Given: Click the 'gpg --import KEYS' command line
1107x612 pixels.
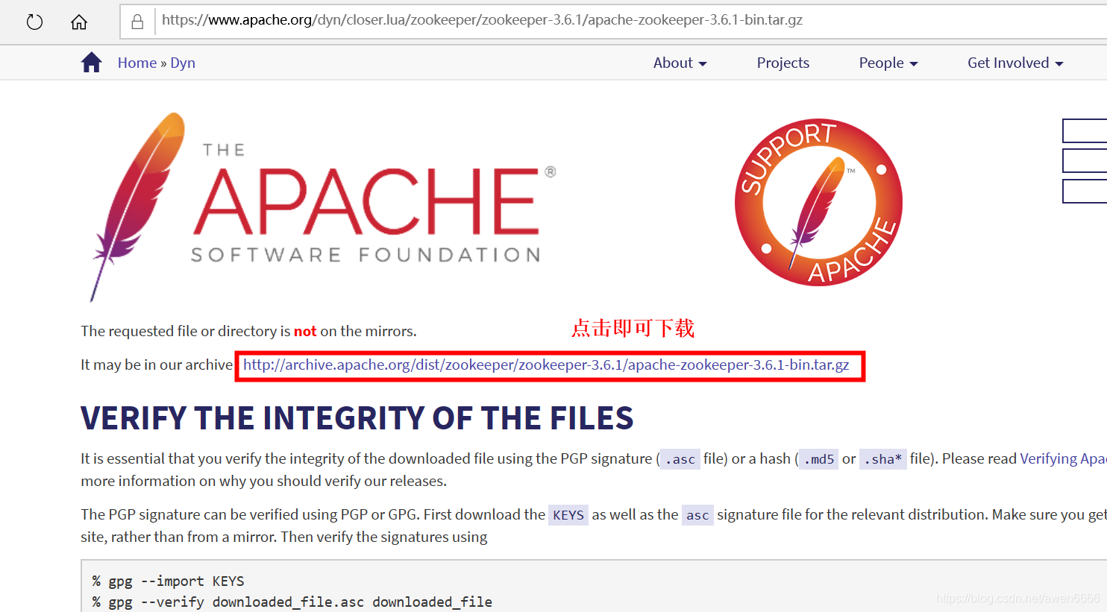Looking at the screenshot, I should tap(168, 581).
